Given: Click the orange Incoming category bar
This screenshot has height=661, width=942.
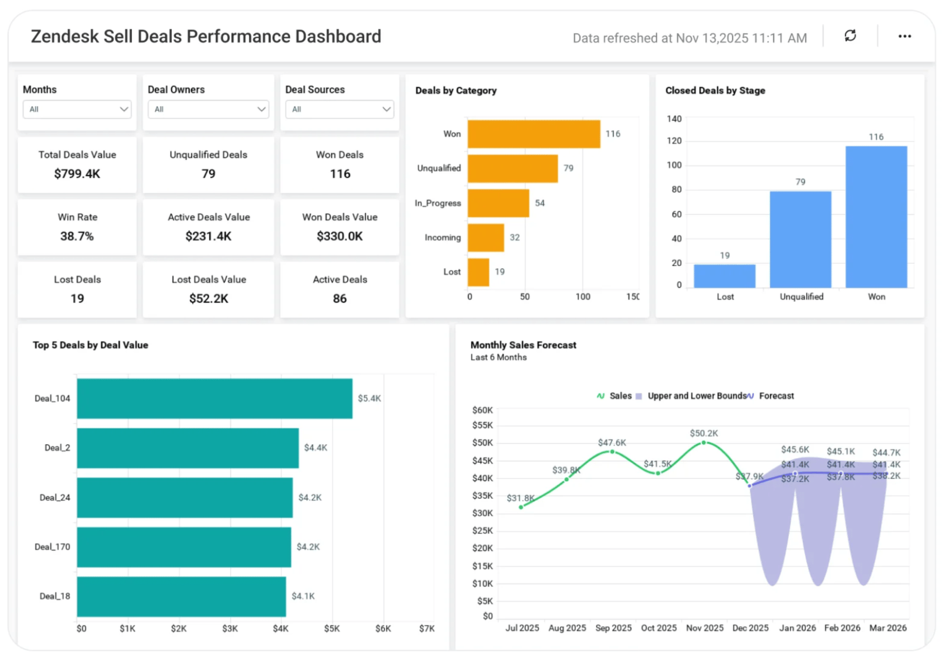Looking at the screenshot, I should [486, 238].
